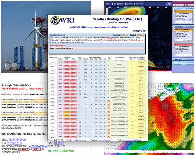
Task: Click the Select Model Plots button
Action: [x=169, y=4]
